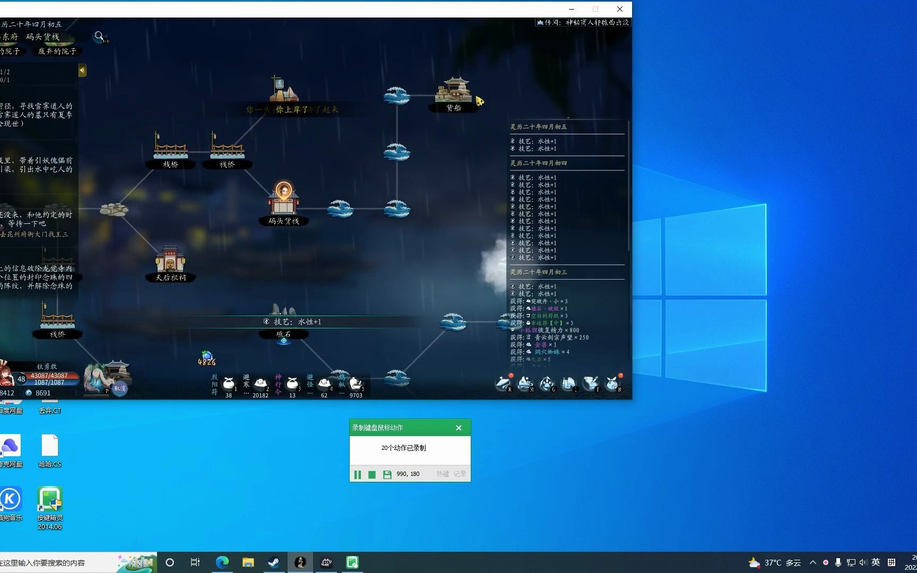This screenshot has height=573, width=917.
Task: Click the 取消 cancel button
Action: tap(120, 388)
